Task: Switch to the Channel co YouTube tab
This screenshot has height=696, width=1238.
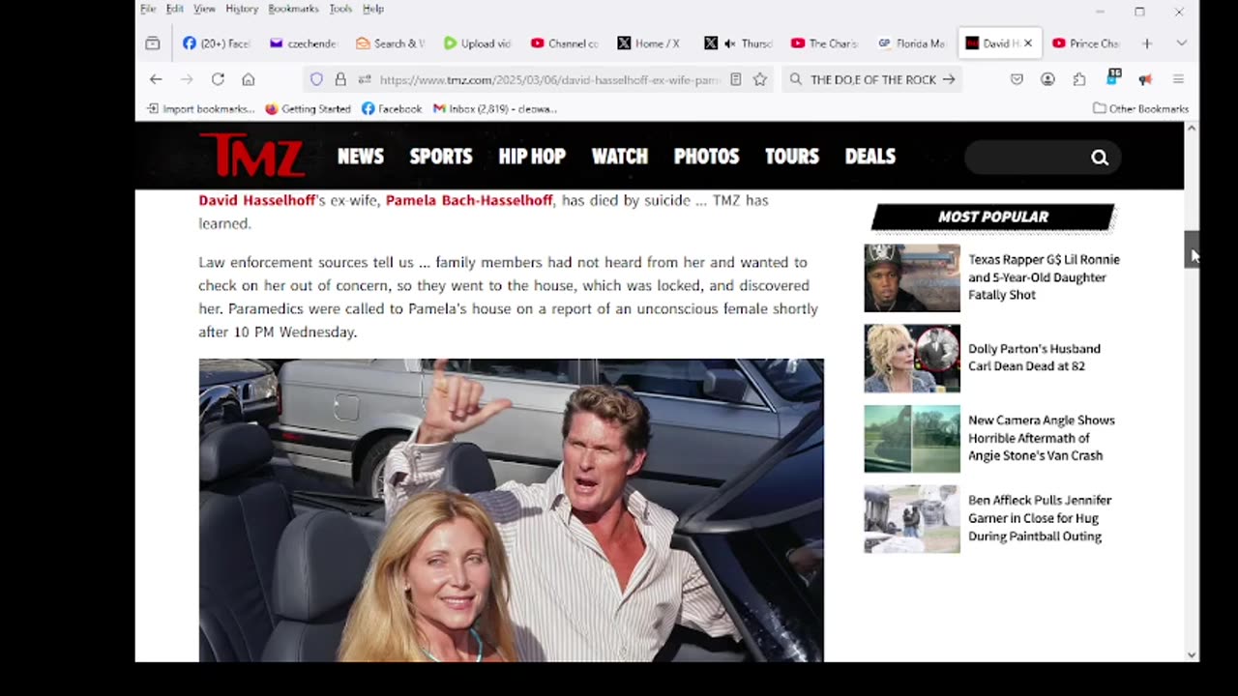Action: pyautogui.click(x=564, y=43)
